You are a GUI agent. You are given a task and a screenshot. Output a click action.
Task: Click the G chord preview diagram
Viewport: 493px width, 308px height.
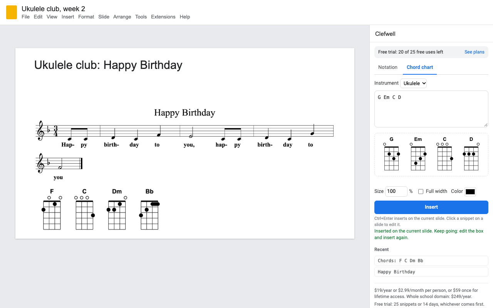pyautogui.click(x=391, y=154)
